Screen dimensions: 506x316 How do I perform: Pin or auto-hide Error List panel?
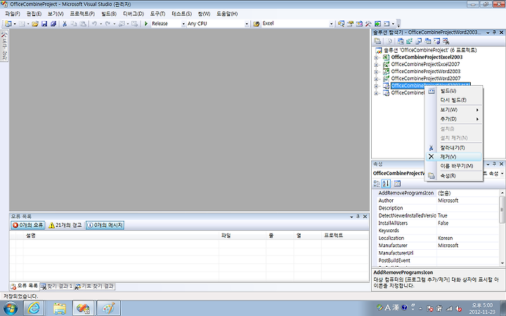point(358,217)
